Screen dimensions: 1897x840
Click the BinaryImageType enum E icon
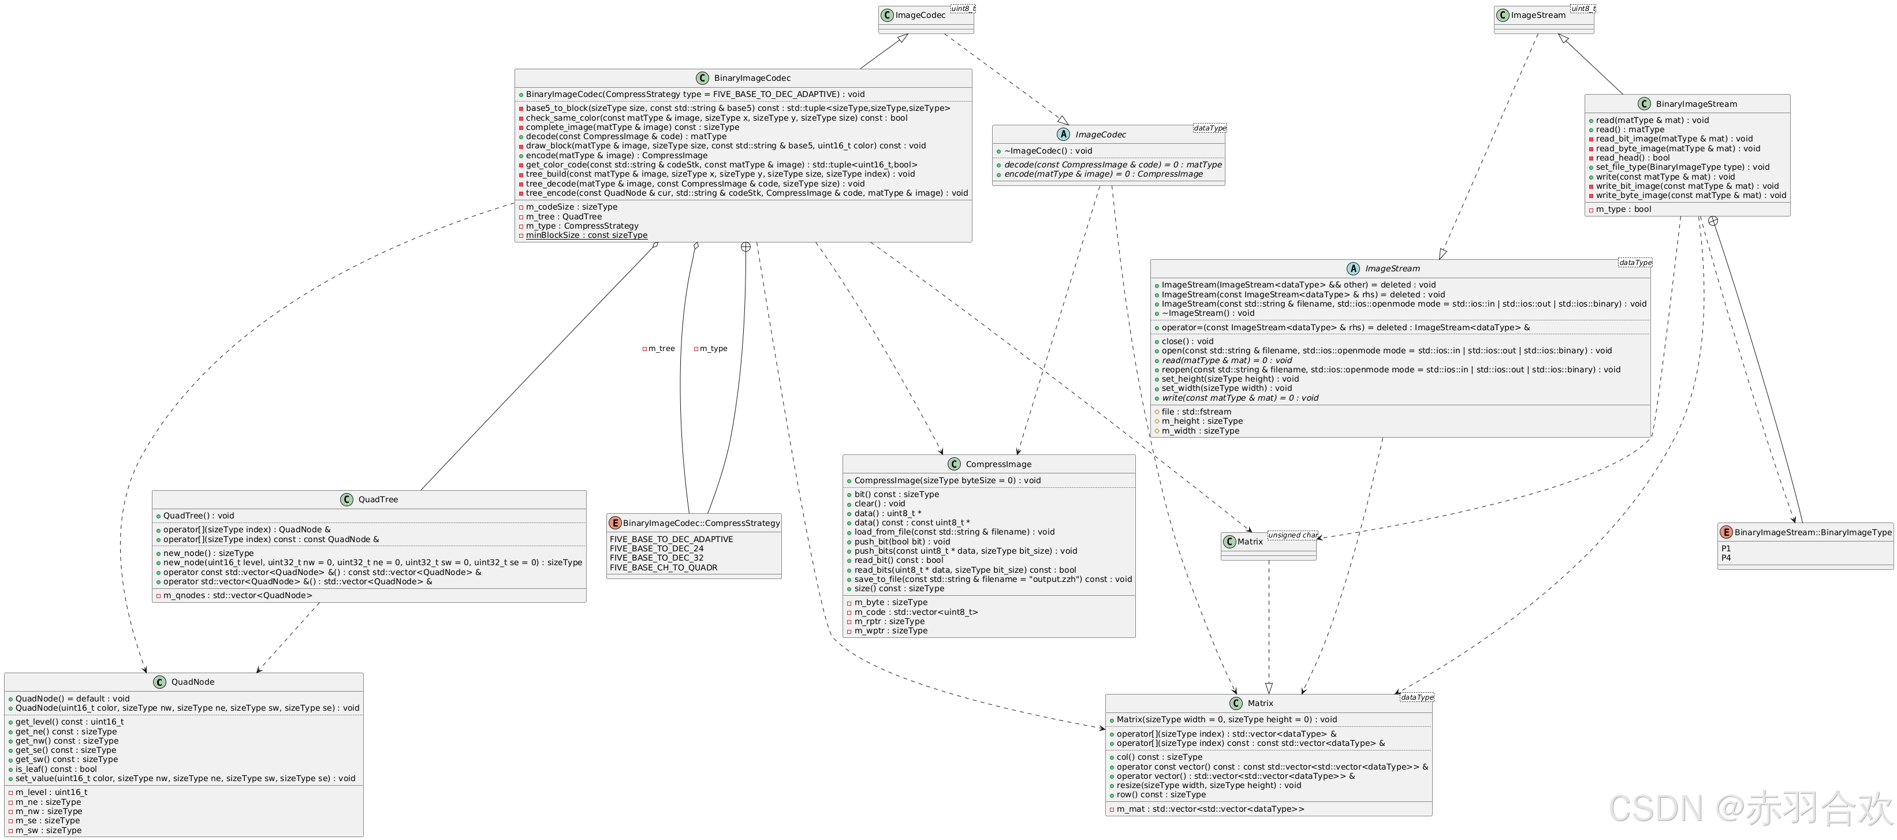pos(1726,532)
